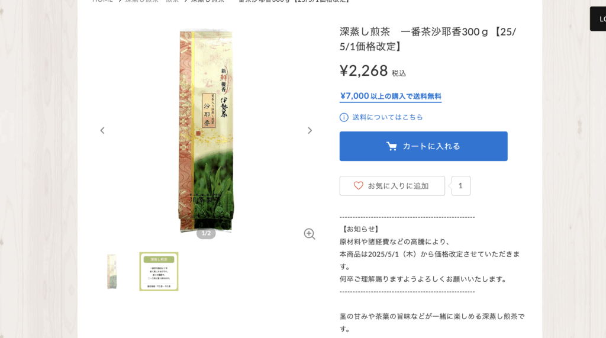The width and height of the screenshot is (606, 338).
Task: Click the 1/2 image counter badge
Action: click(206, 233)
